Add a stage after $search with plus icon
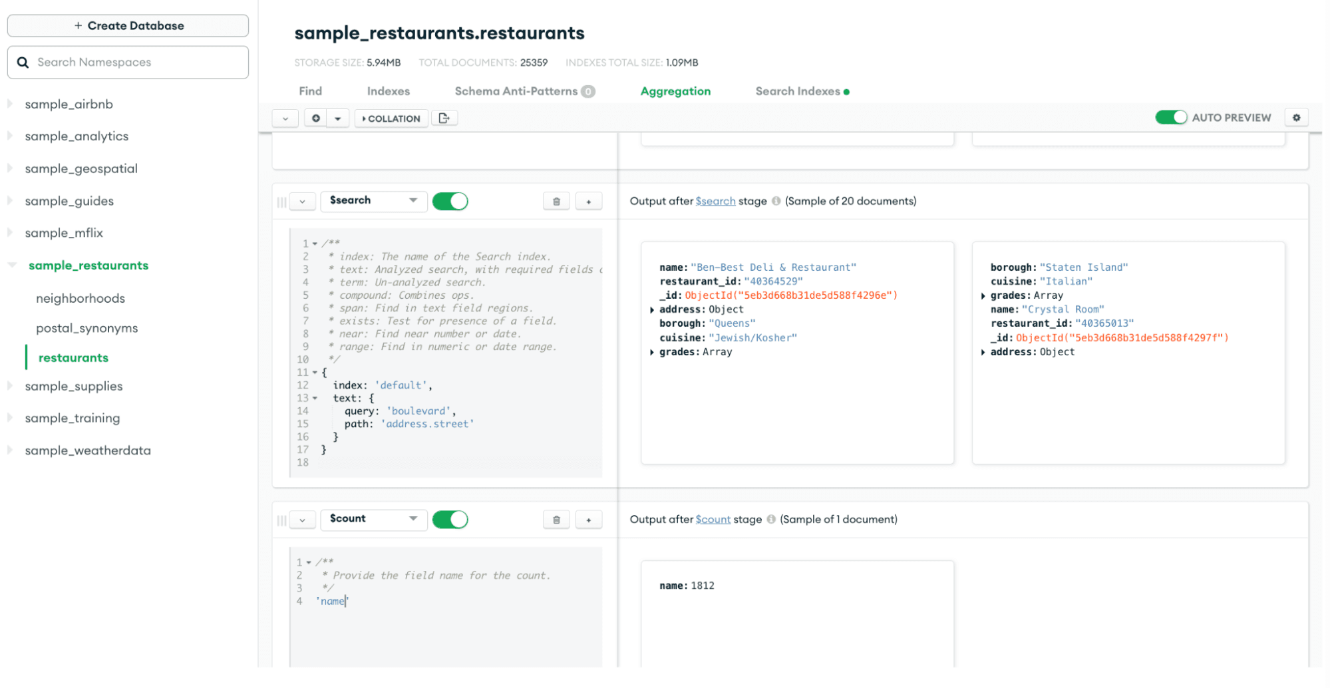Screen dimensions: 1330x688 point(588,202)
